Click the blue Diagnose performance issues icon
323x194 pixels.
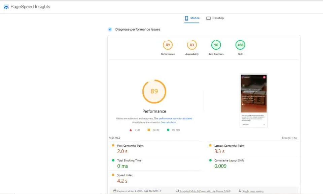click(110, 30)
